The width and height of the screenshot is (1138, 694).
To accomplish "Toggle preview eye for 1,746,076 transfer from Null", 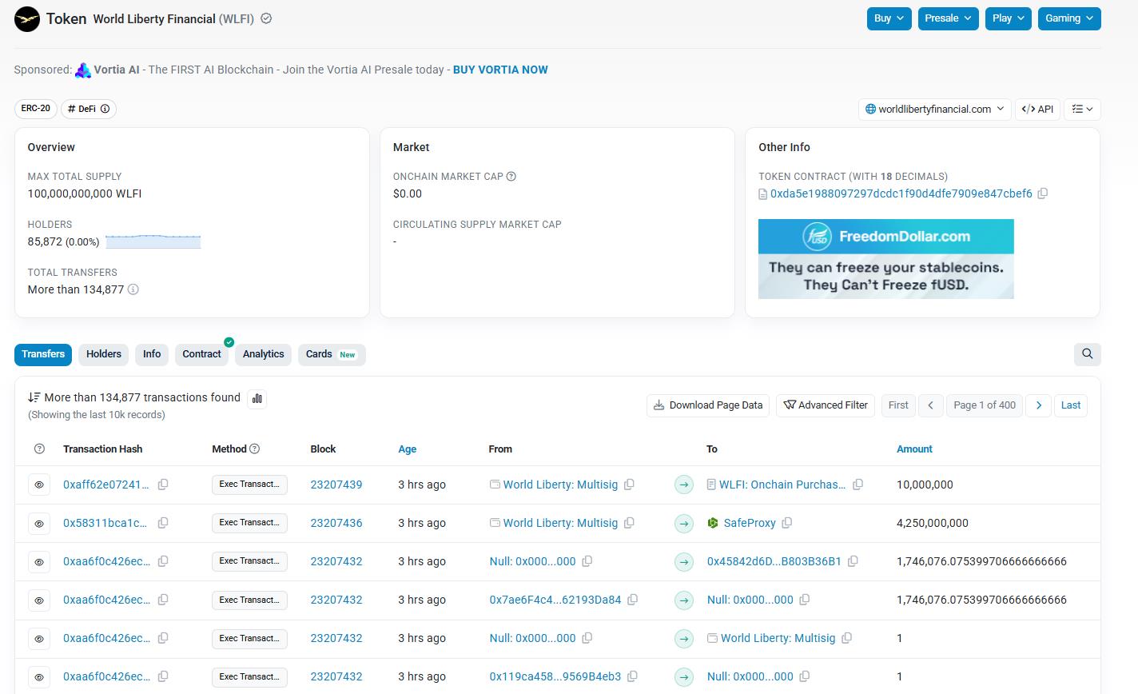I will point(39,561).
